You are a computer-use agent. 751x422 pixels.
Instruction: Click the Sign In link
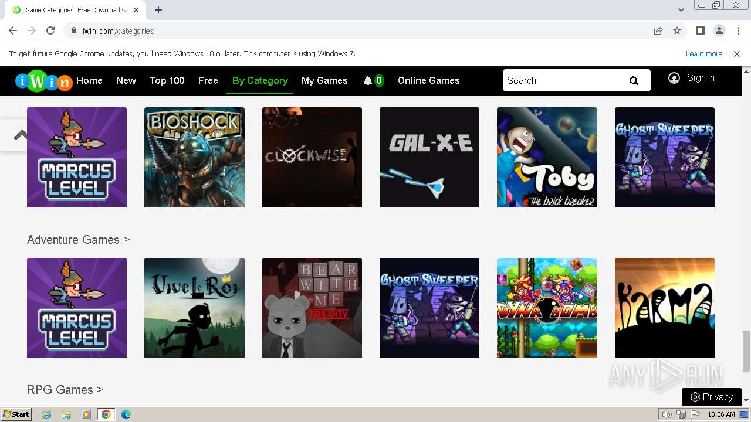(x=701, y=78)
